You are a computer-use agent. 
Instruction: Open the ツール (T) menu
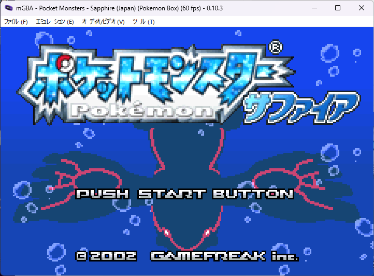point(143,22)
